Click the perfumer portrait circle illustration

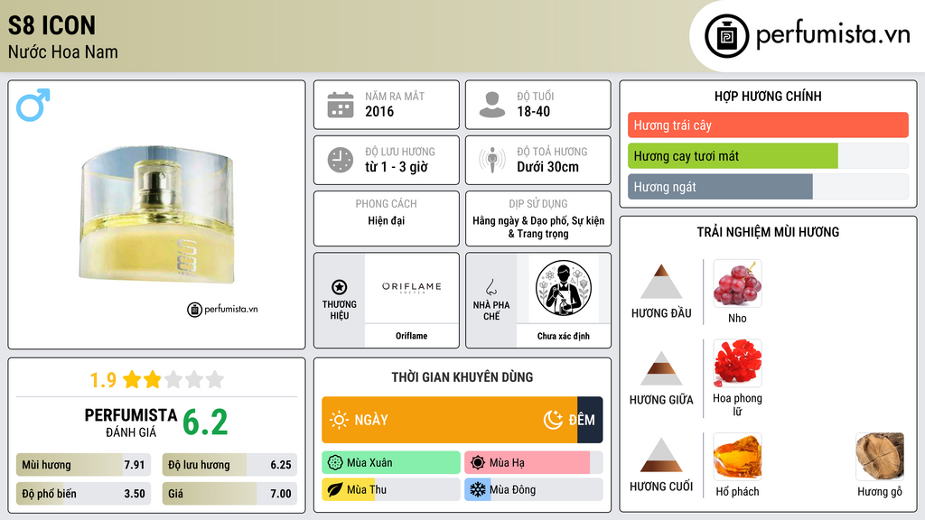[564, 288]
